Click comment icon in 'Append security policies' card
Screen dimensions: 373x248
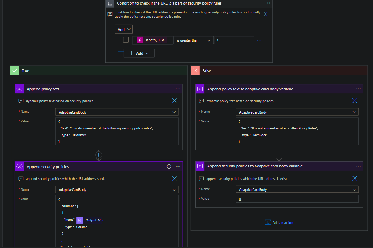(21, 179)
